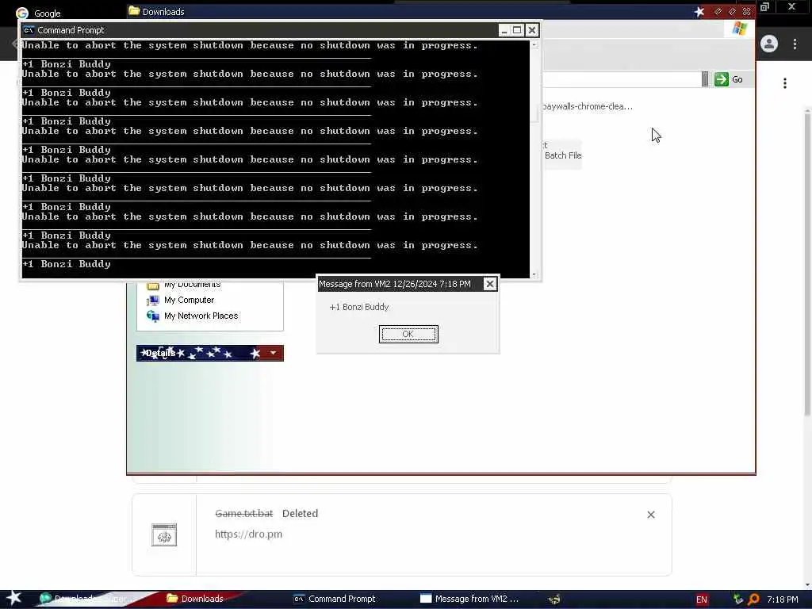Restore down the Chrome window
The width and height of the screenshot is (812, 609).
click(765, 6)
